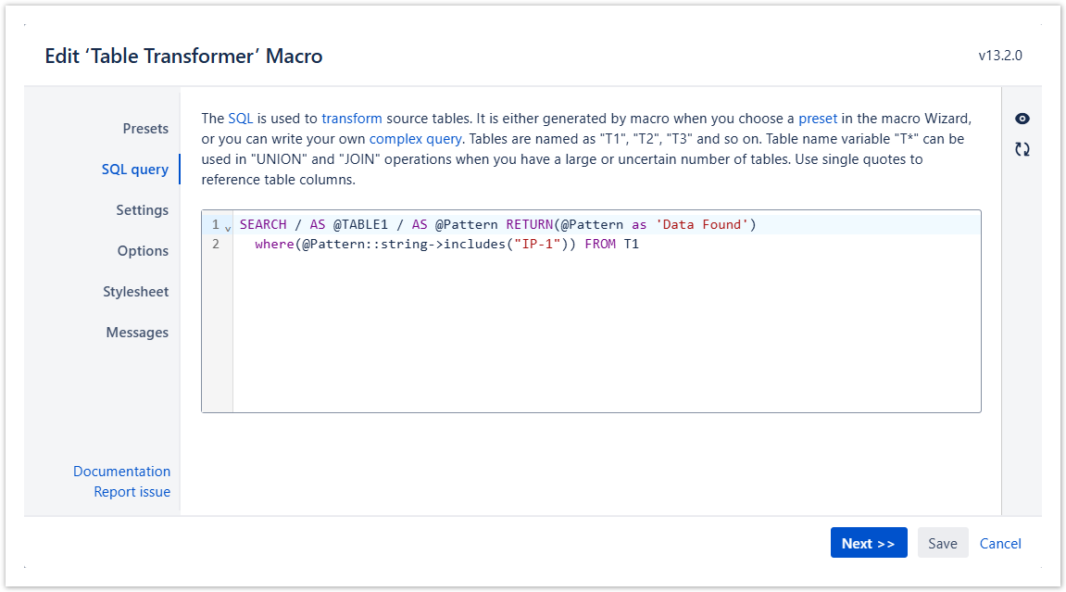Open the complex query link
The image size is (1066, 592).
(415, 139)
